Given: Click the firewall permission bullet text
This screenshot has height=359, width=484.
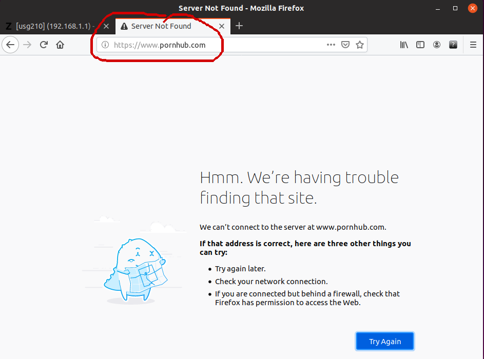Looking at the screenshot, I should [x=307, y=298].
